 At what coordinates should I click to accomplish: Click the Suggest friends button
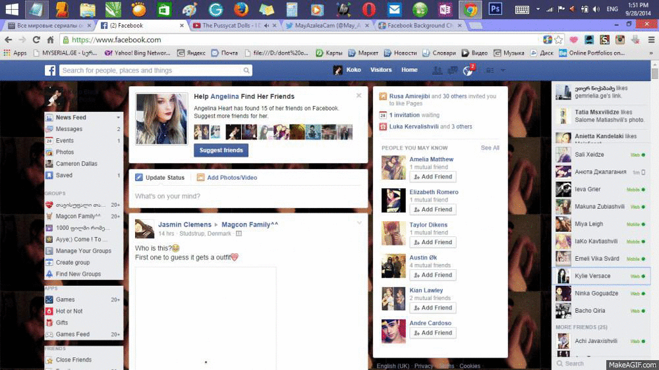(x=221, y=150)
